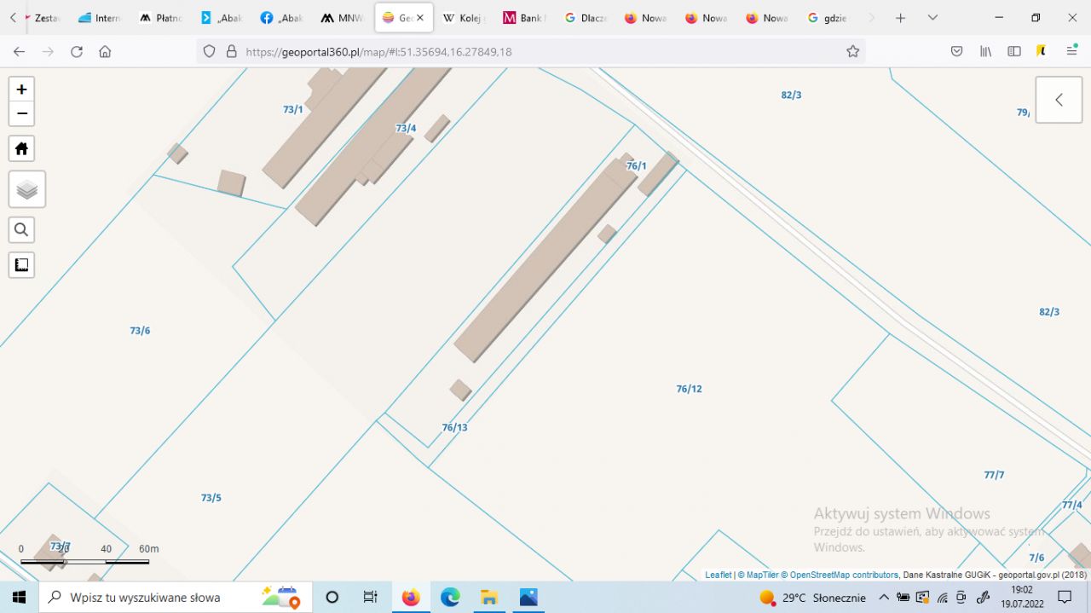The image size is (1091, 613).
Task: Select parcel label 73/5
Action: click(211, 498)
